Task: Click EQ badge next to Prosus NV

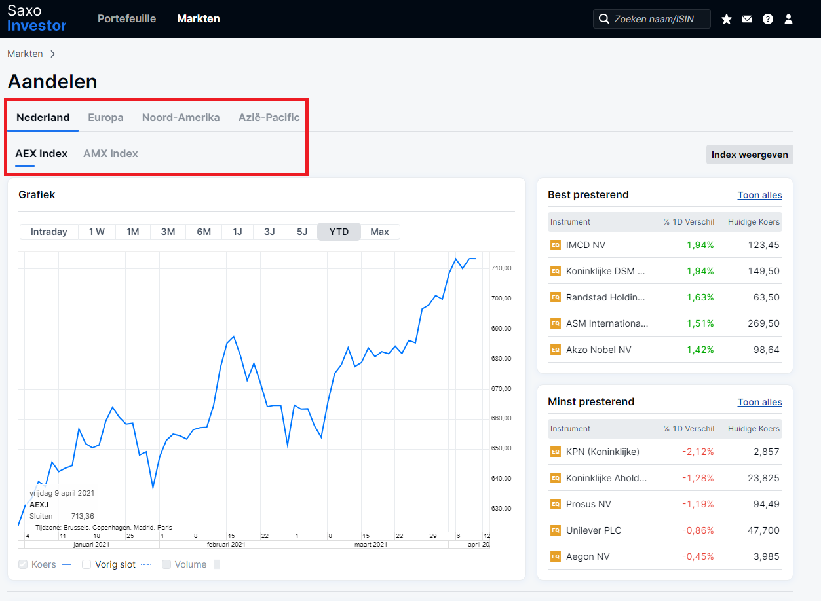Action: click(x=555, y=504)
